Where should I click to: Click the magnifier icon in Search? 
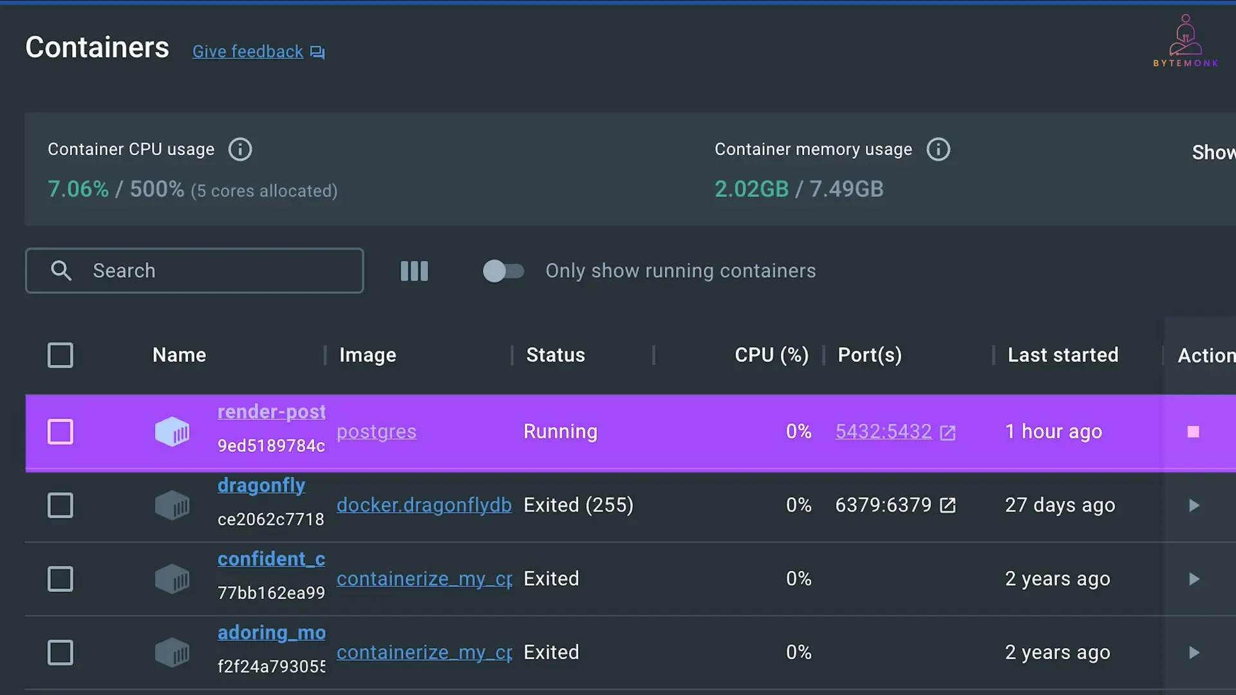coord(61,270)
